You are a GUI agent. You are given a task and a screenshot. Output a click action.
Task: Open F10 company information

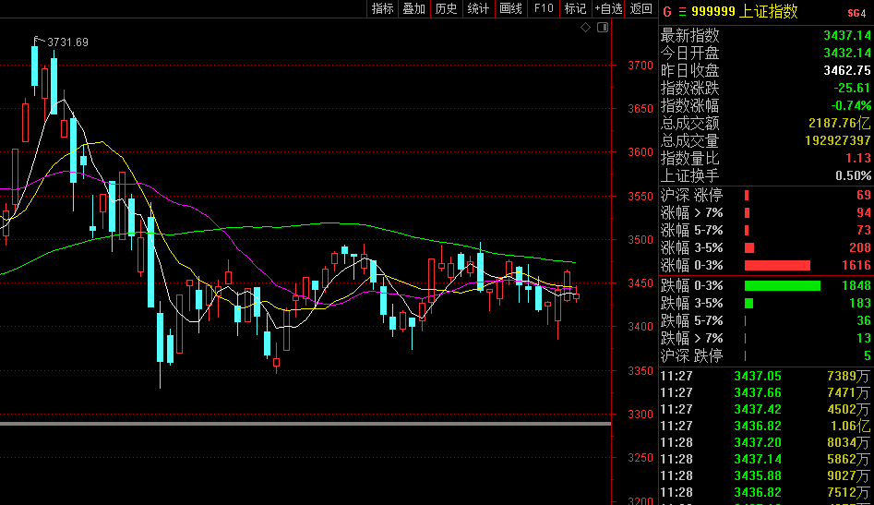point(544,8)
